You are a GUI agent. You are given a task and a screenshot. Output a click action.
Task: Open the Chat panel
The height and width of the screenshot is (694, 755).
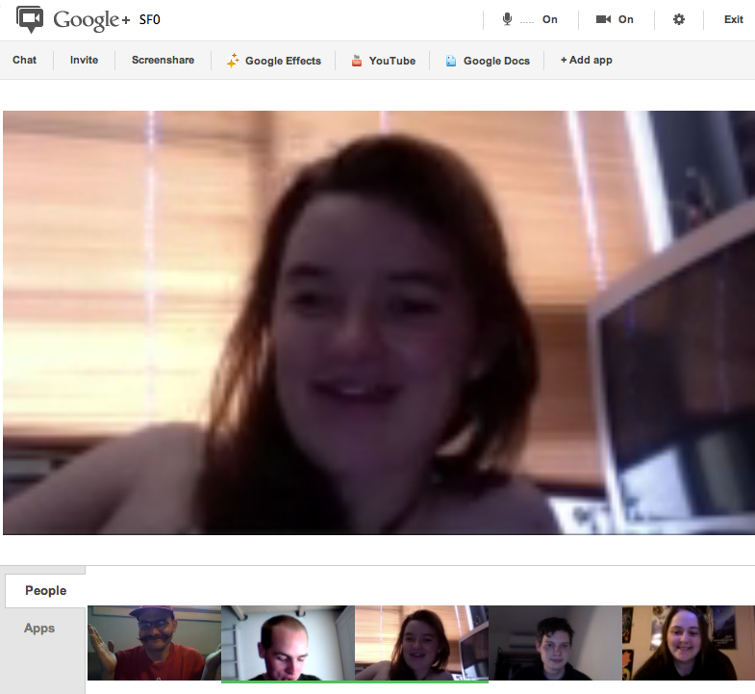[x=25, y=61]
